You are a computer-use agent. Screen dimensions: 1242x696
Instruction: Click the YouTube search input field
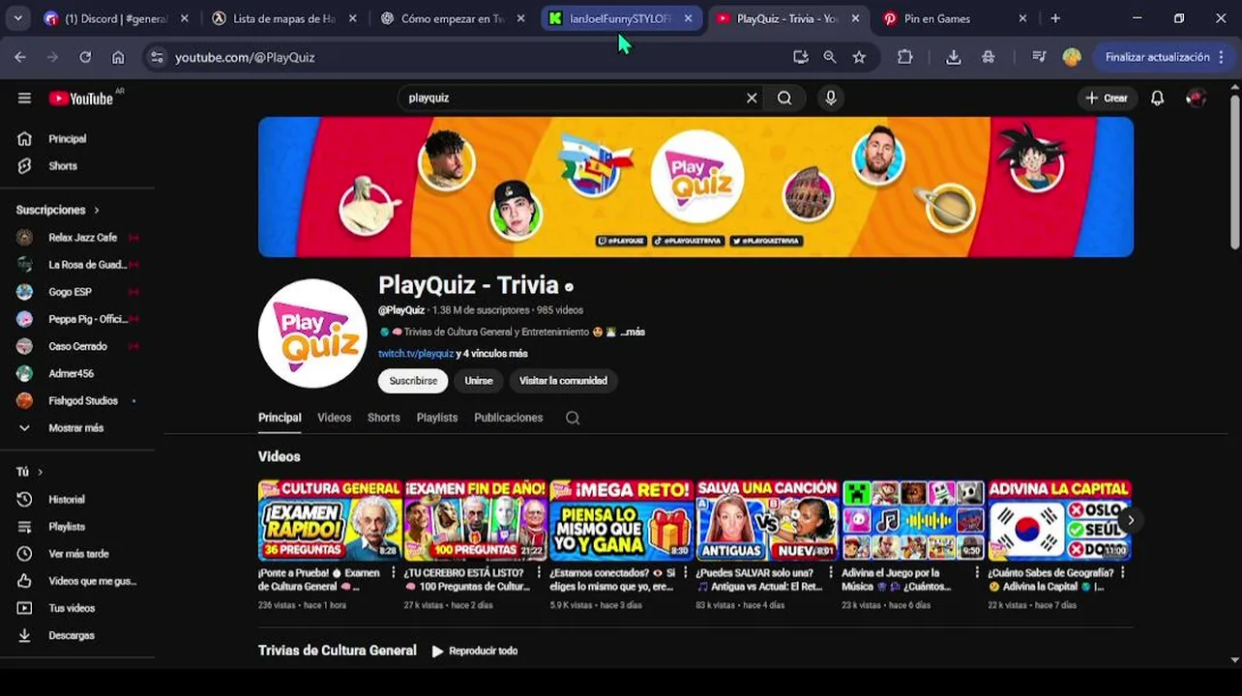coord(571,98)
